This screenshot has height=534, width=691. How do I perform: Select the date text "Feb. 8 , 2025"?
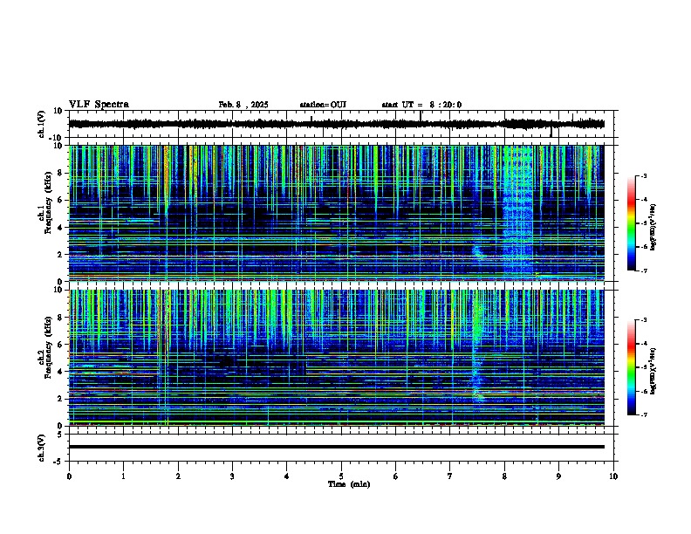pyautogui.click(x=243, y=105)
